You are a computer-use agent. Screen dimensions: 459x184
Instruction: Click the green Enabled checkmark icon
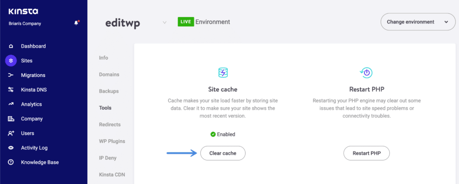click(213, 134)
